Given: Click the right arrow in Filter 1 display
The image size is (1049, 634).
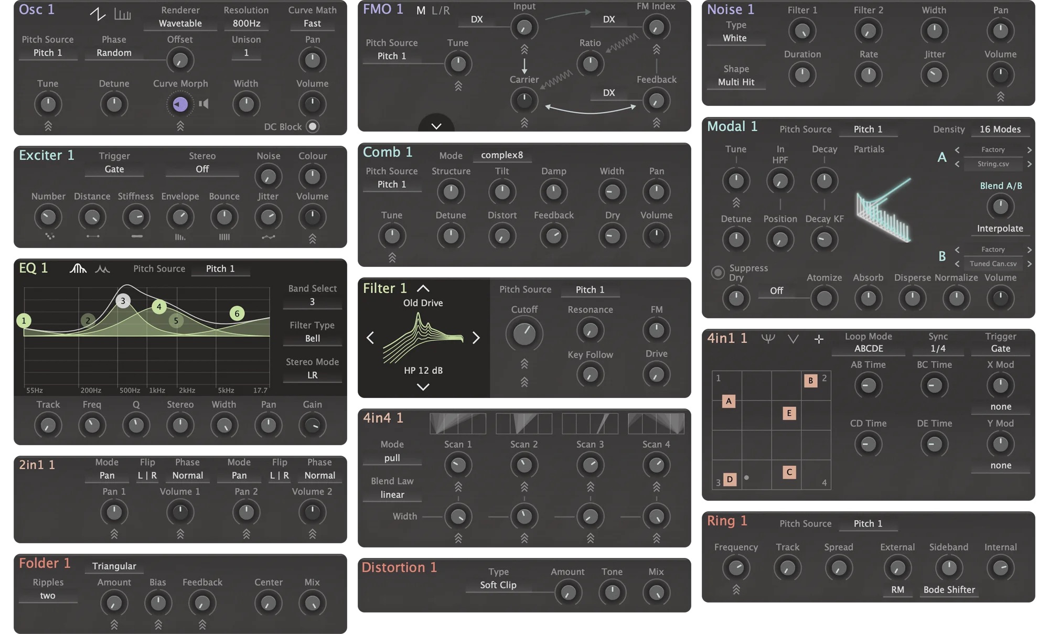Looking at the screenshot, I should [476, 338].
